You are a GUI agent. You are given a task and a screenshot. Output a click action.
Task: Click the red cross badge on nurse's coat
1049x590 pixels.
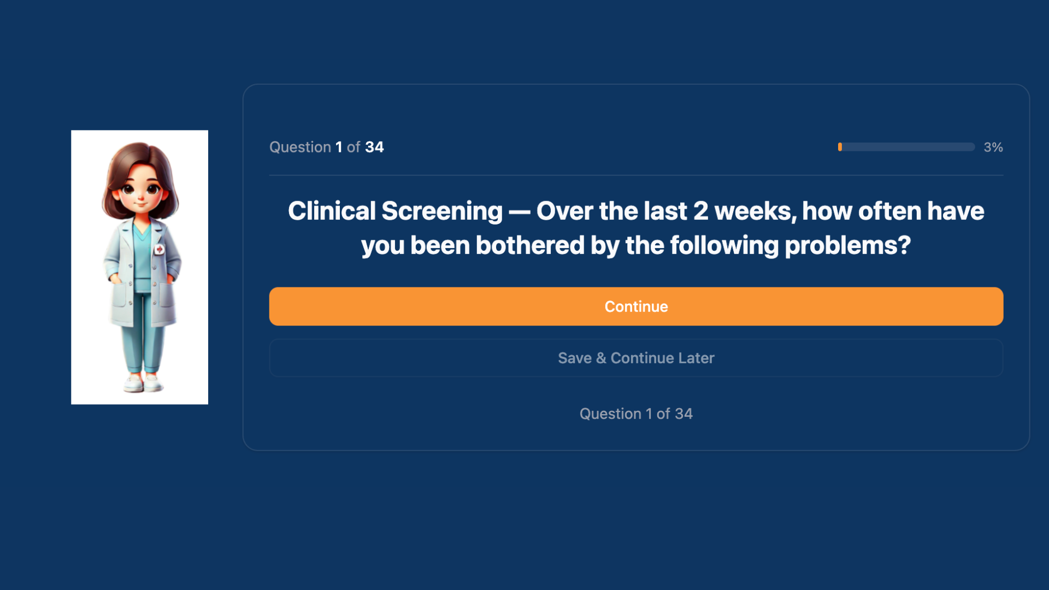pyautogui.click(x=160, y=249)
